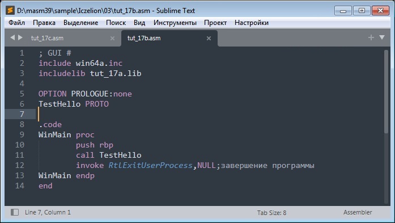Viewport: 395px width, 223px height.
Task: Click the '; GUI #' comment text
Action: (55, 53)
